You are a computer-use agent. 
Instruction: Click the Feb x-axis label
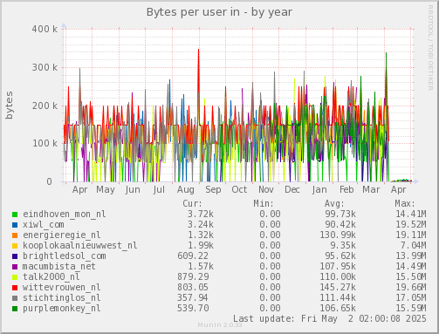[x=346, y=190]
